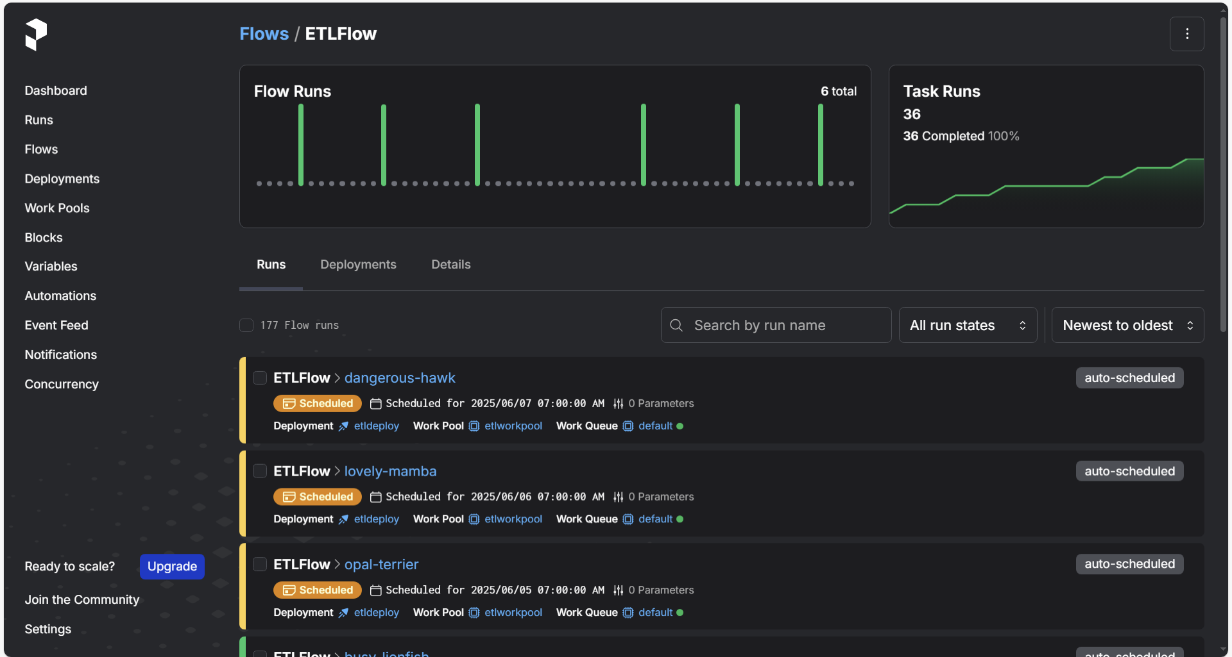Tick the opal-terrier run checkbox
Image resolution: width=1232 pixels, height=657 pixels.
point(260,565)
